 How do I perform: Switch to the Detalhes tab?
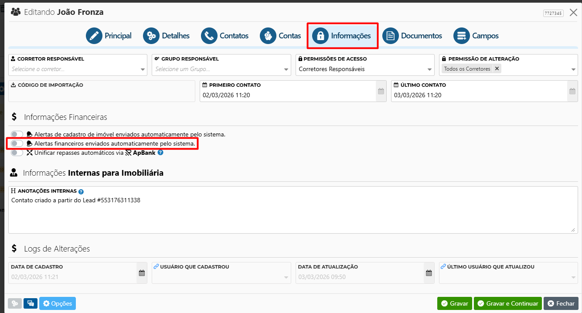tap(166, 36)
